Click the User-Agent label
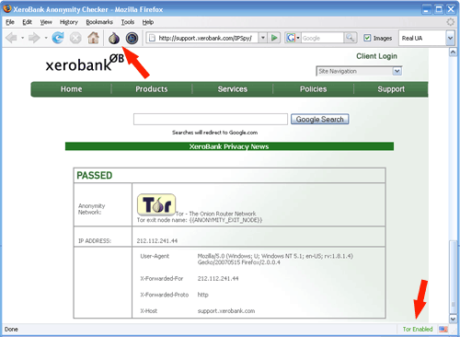Screen dimensions: 460x337 [x=155, y=256]
